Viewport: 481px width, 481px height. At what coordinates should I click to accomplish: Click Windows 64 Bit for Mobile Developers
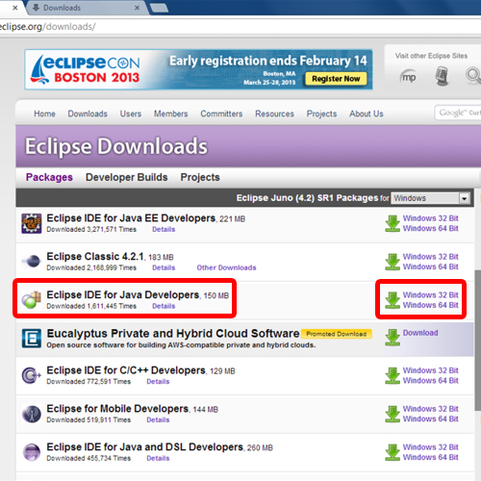431,418
